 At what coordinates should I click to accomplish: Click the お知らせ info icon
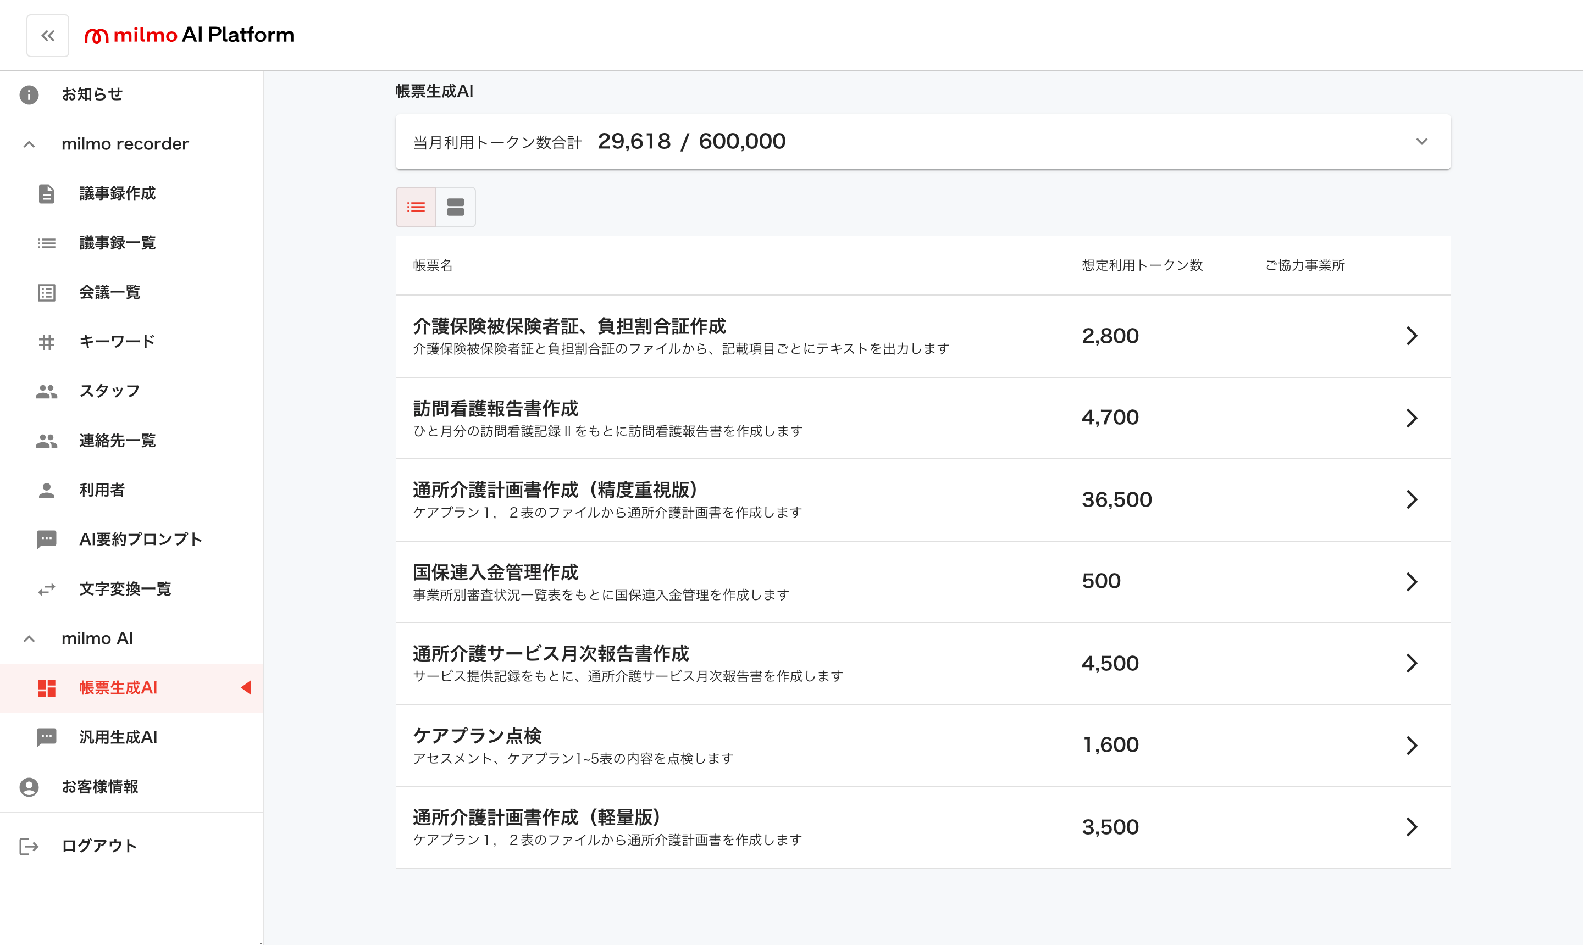[29, 95]
